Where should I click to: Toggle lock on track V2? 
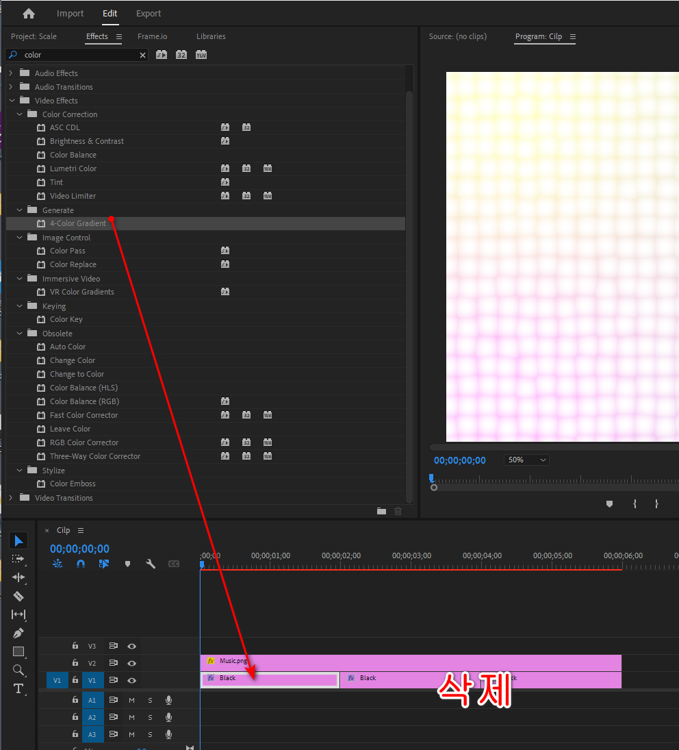coord(75,663)
